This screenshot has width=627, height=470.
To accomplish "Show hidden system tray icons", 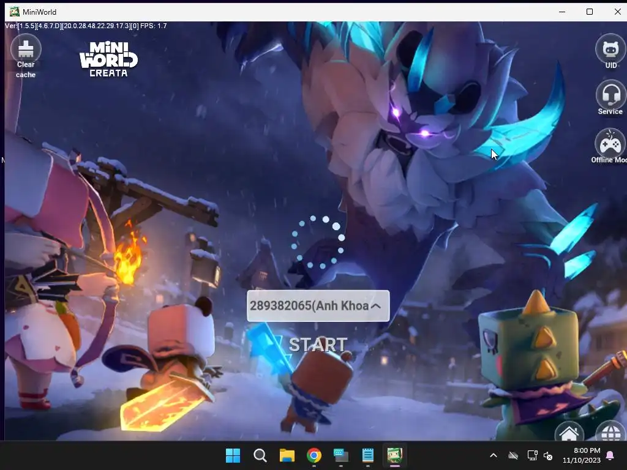I will pyautogui.click(x=494, y=455).
